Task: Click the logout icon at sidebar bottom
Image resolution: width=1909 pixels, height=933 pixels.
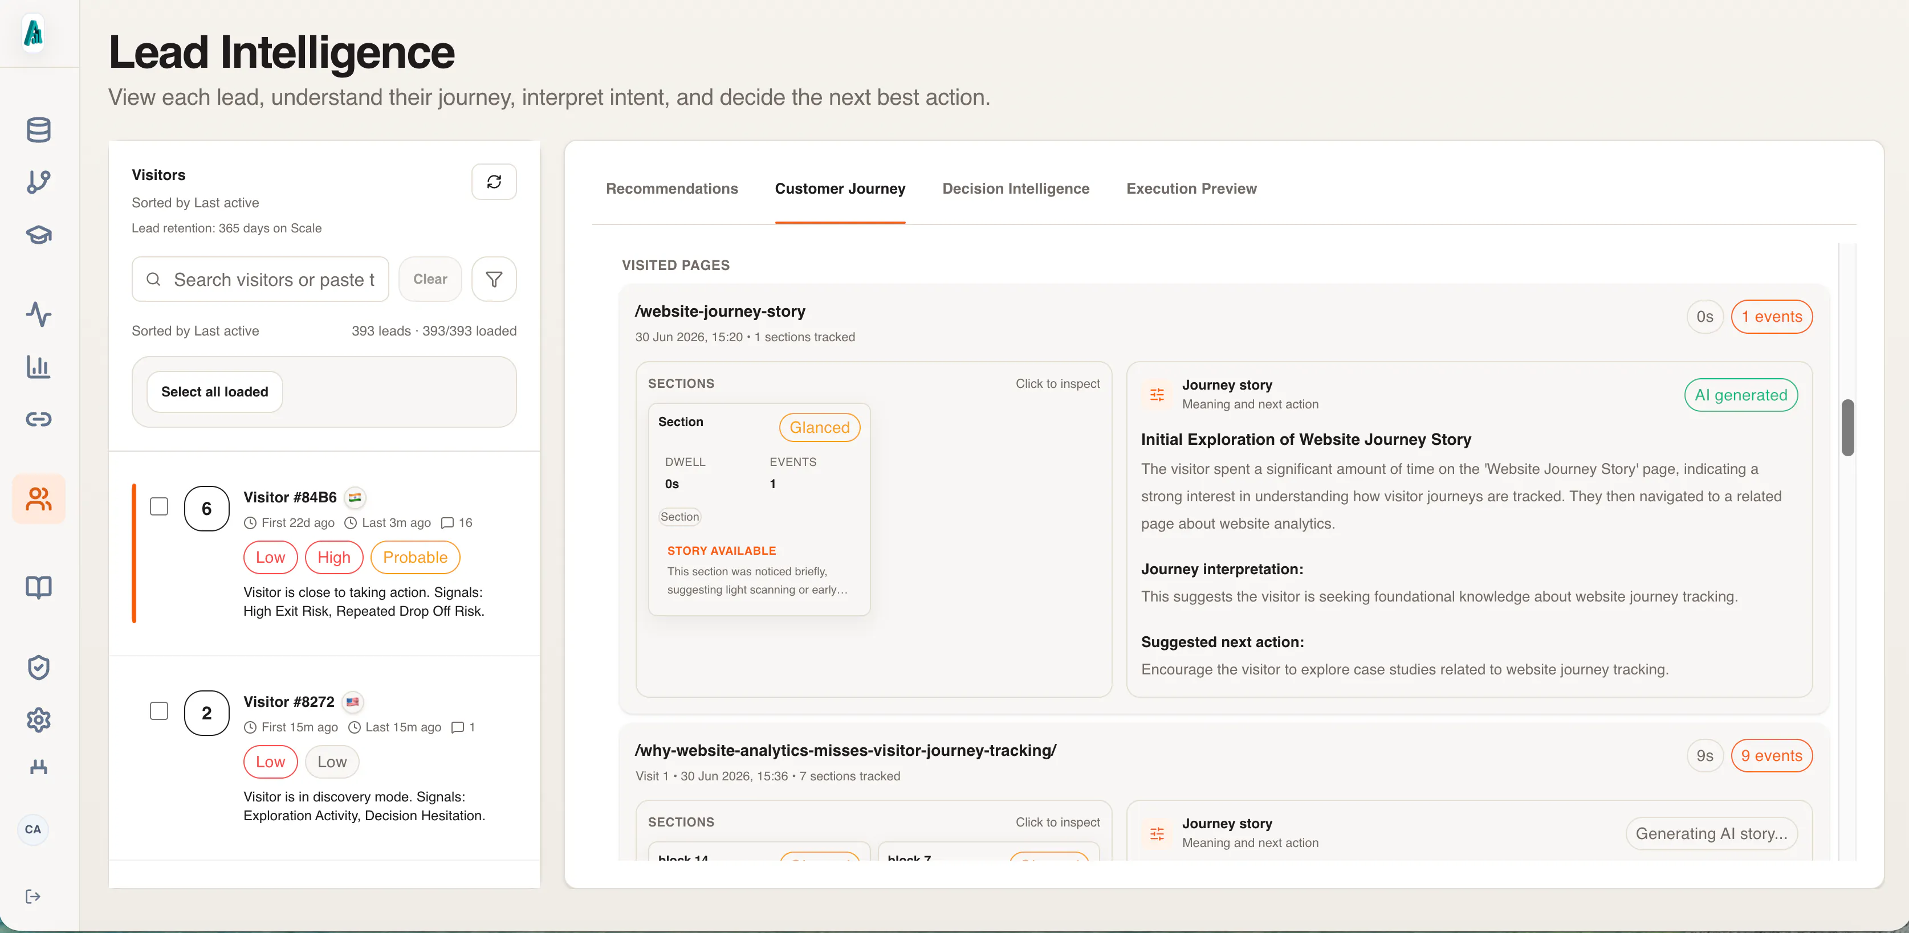Action: [34, 897]
